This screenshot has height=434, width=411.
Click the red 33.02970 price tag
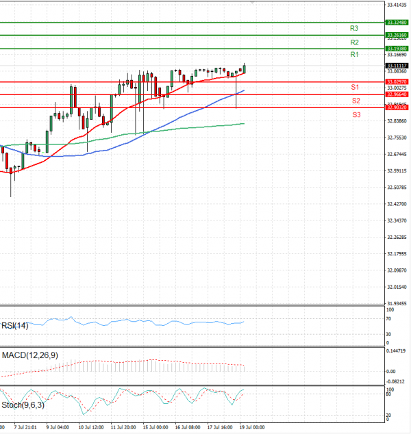[x=397, y=81]
